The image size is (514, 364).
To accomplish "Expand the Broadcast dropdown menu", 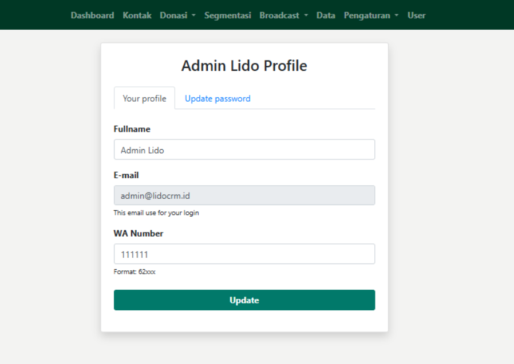I will tap(283, 15).
